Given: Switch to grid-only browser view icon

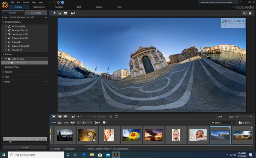Looking at the screenshot, I should pos(65,13).
